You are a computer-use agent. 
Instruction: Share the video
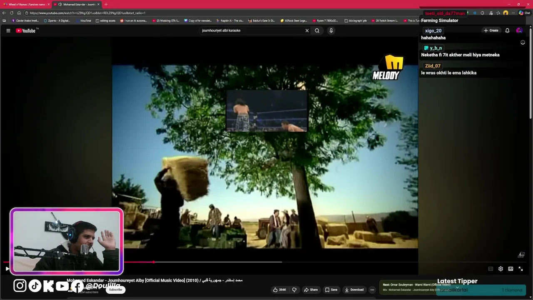coord(311,290)
